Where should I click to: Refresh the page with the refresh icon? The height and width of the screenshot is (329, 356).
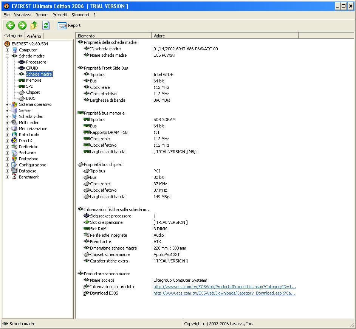(x=46, y=25)
